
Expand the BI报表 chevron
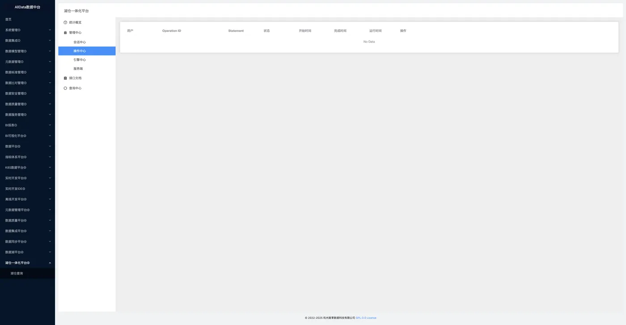(50, 125)
